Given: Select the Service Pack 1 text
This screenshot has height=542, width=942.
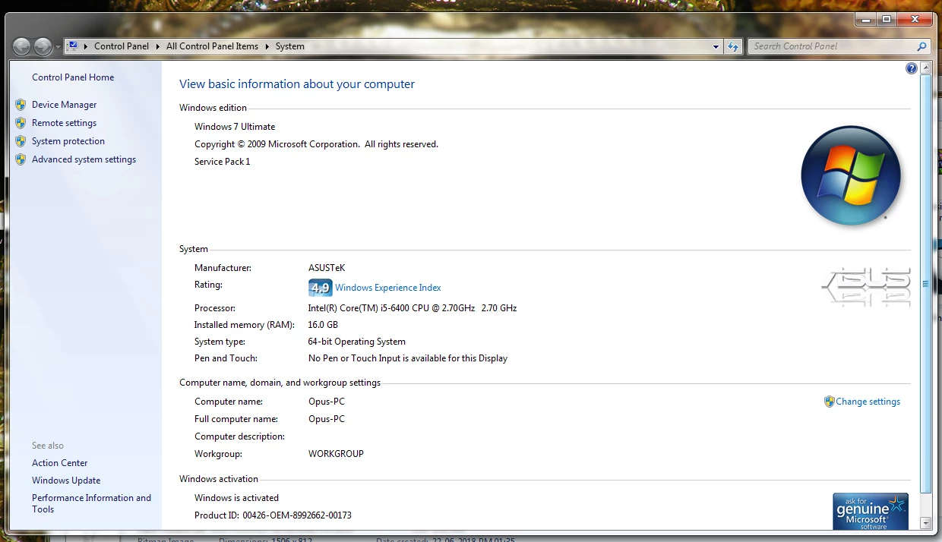Looking at the screenshot, I should point(222,162).
